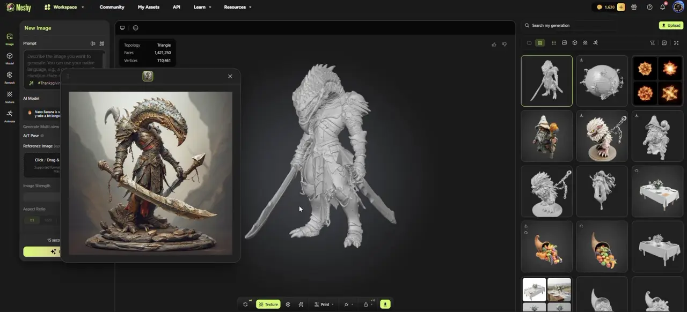Click the green download button at bottom right
This screenshot has width=687, height=312.
[385, 304]
